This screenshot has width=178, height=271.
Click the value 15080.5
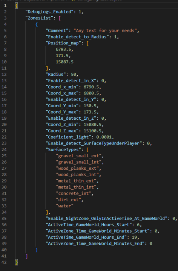pyautogui.click(x=92, y=125)
